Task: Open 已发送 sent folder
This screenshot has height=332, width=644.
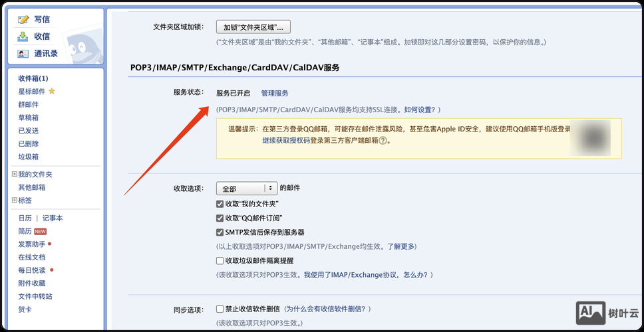Action: click(x=29, y=131)
